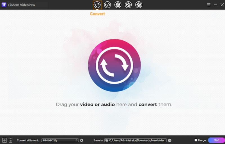The height and width of the screenshot is (144, 225).
Task: Click the 'Cisdem VideoPaw' title text
Action: 21,5
